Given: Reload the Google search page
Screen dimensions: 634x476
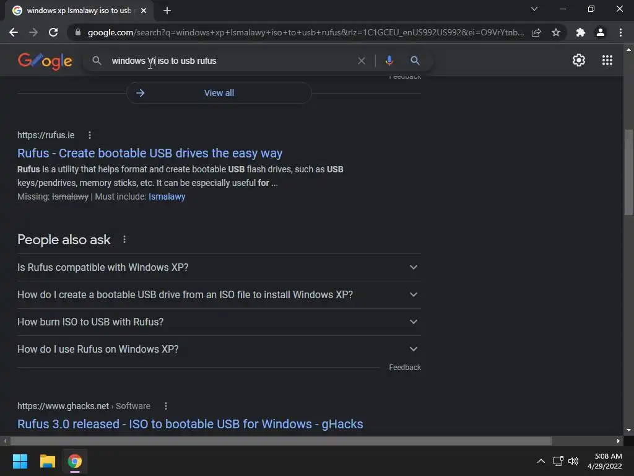Looking at the screenshot, I should [x=53, y=32].
